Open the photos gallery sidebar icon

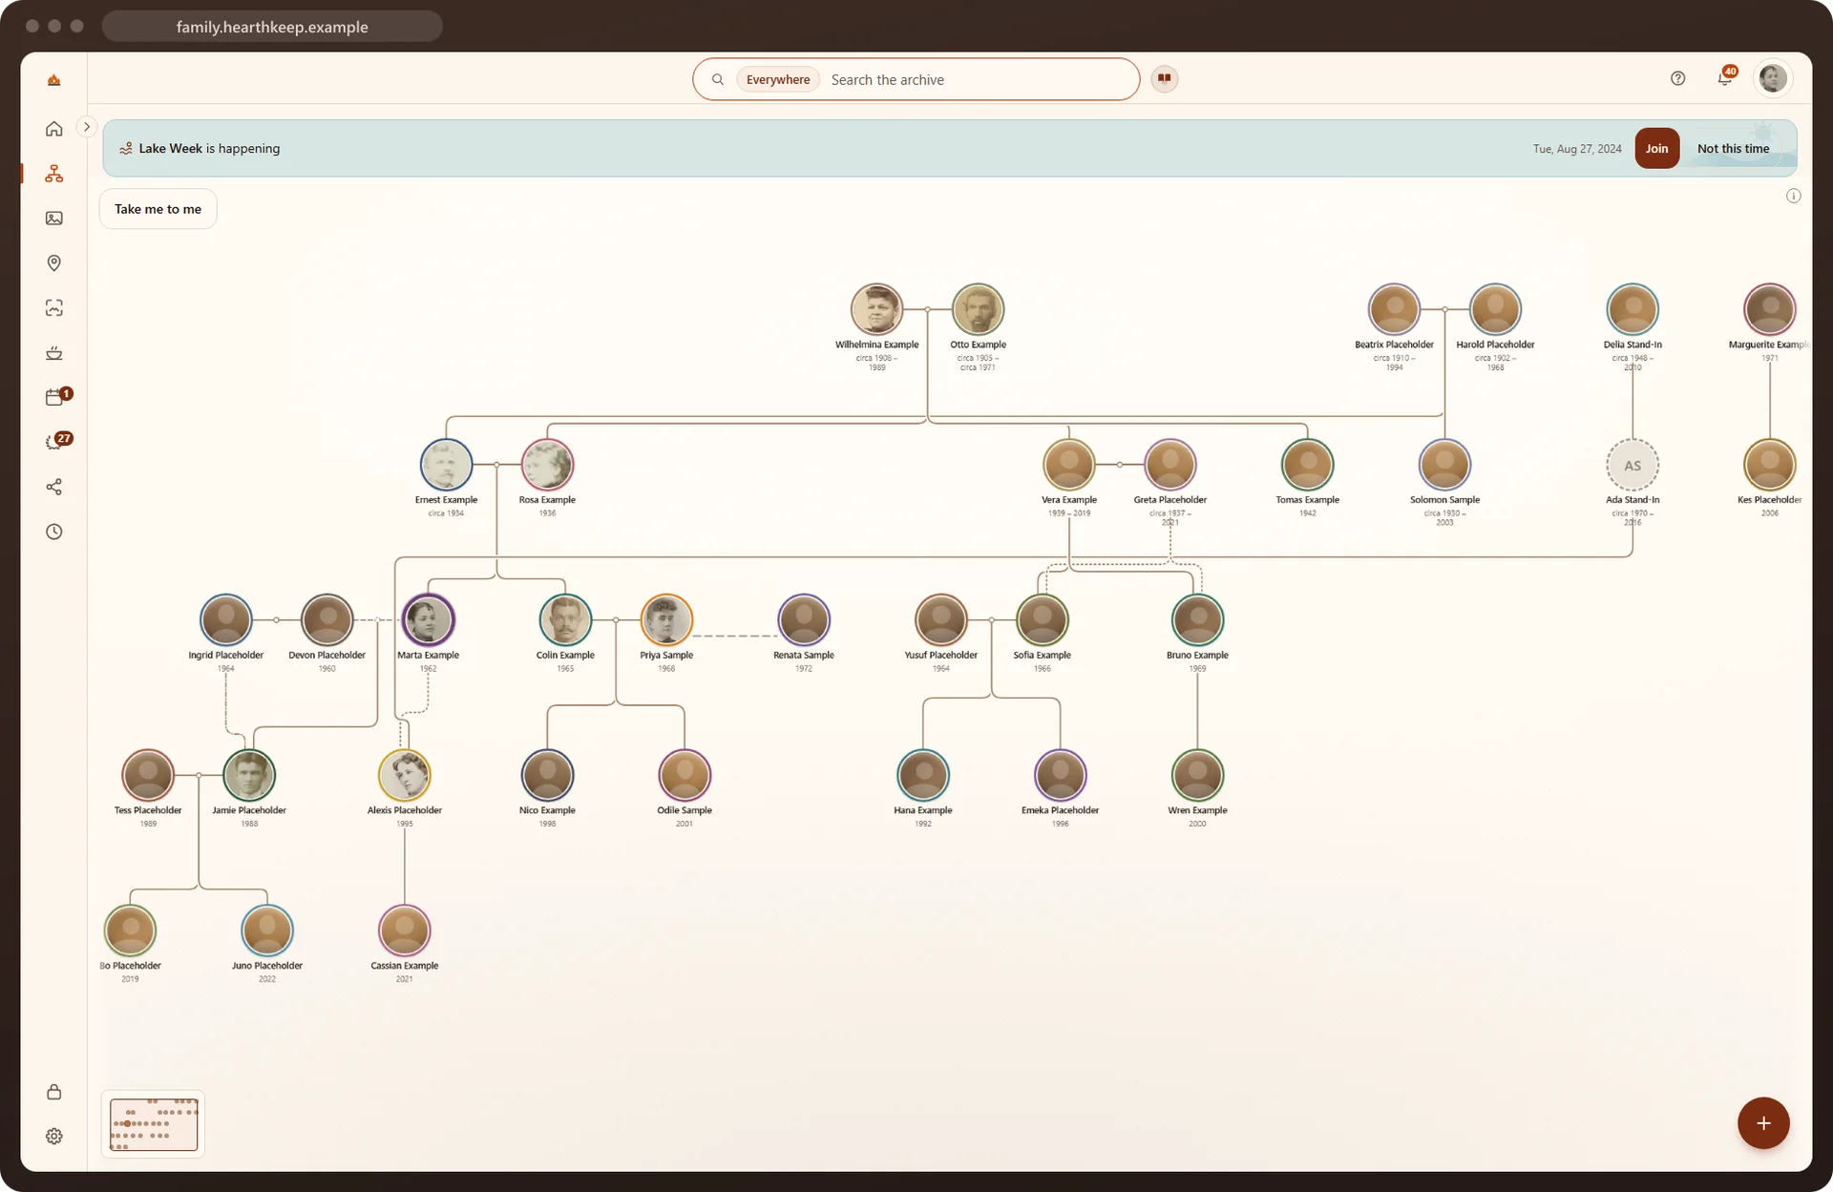point(54,219)
